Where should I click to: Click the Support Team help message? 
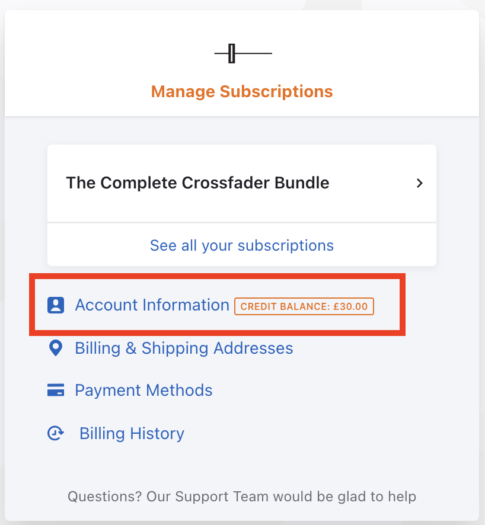(x=242, y=497)
